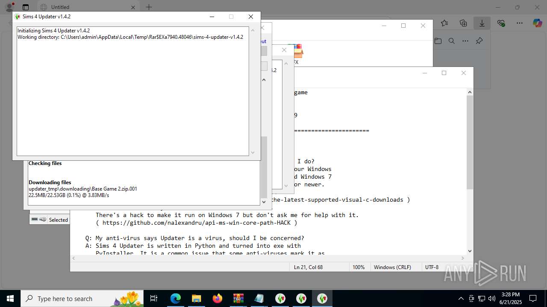This screenshot has height=307, width=547.
Task: Open Browser essentials heart icon
Action: [x=501, y=23]
